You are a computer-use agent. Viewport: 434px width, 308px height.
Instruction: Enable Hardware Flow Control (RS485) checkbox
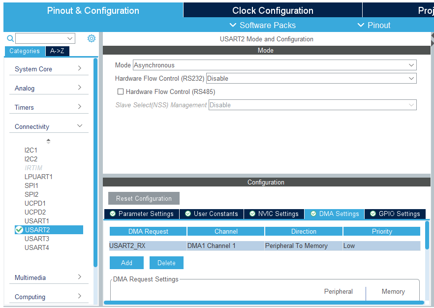pos(121,92)
